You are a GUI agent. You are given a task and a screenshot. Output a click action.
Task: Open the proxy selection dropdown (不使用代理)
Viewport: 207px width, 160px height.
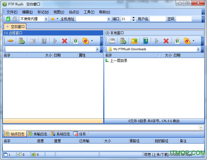click(x=46, y=19)
